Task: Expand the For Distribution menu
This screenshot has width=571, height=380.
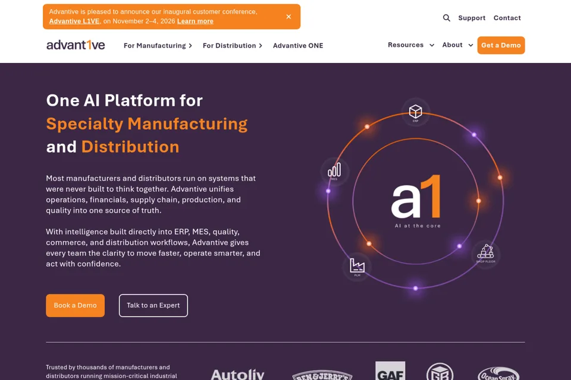Action: [x=233, y=46]
